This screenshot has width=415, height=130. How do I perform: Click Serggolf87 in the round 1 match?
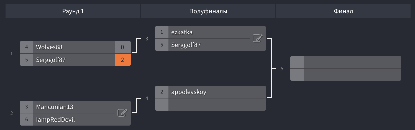pos(50,60)
